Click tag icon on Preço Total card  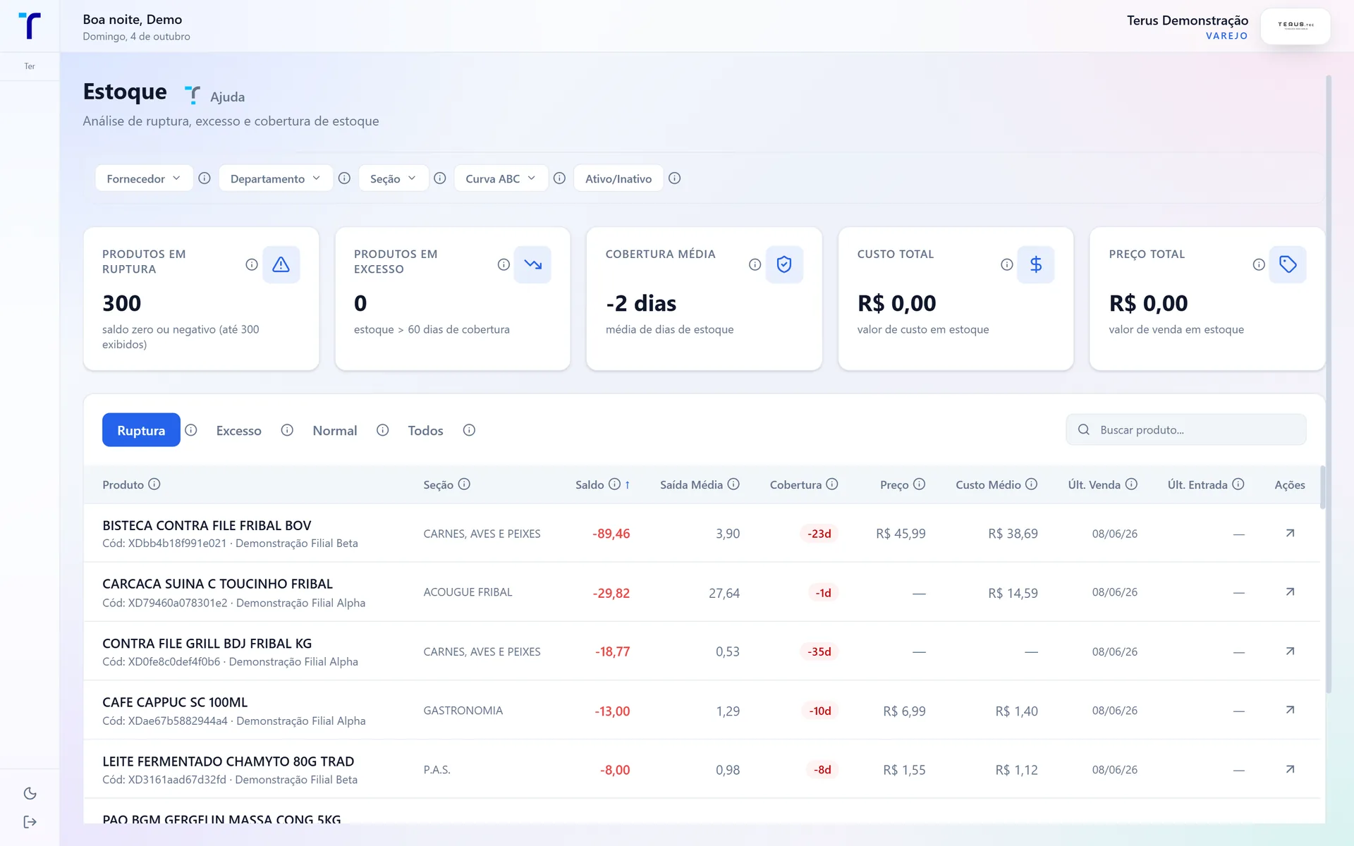[1288, 264]
